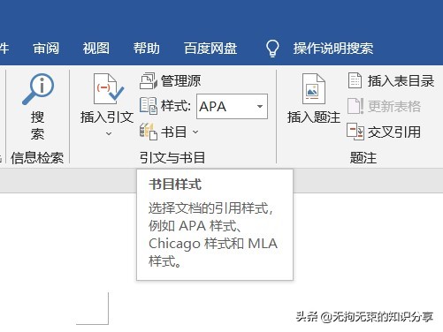Choose 插入表目录 command
The width and height of the screenshot is (443, 332).
click(401, 81)
